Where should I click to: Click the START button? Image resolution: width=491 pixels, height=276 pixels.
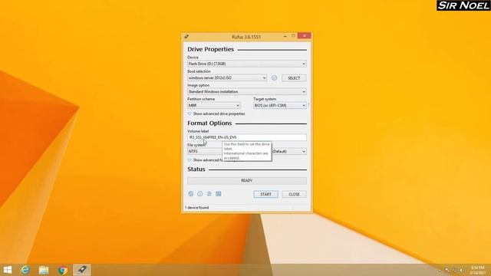click(265, 194)
